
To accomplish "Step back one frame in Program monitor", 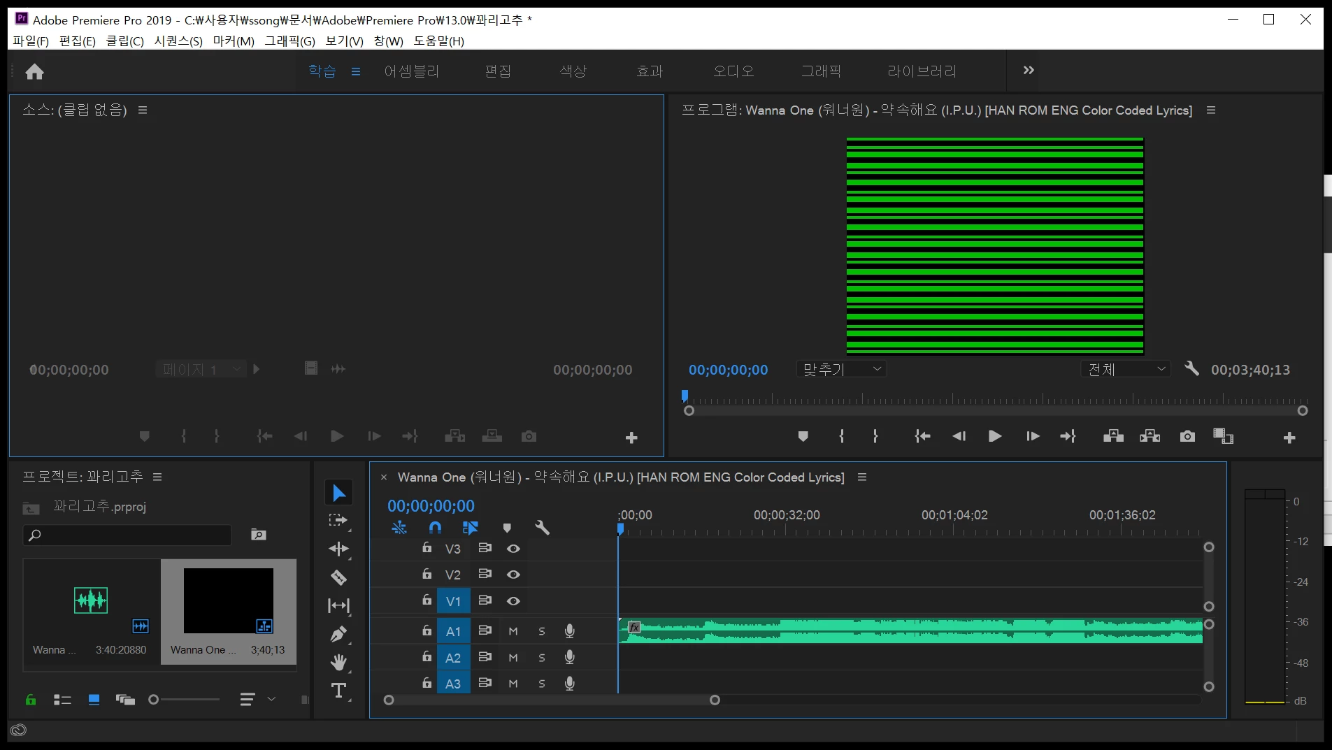I will (x=959, y=437).
